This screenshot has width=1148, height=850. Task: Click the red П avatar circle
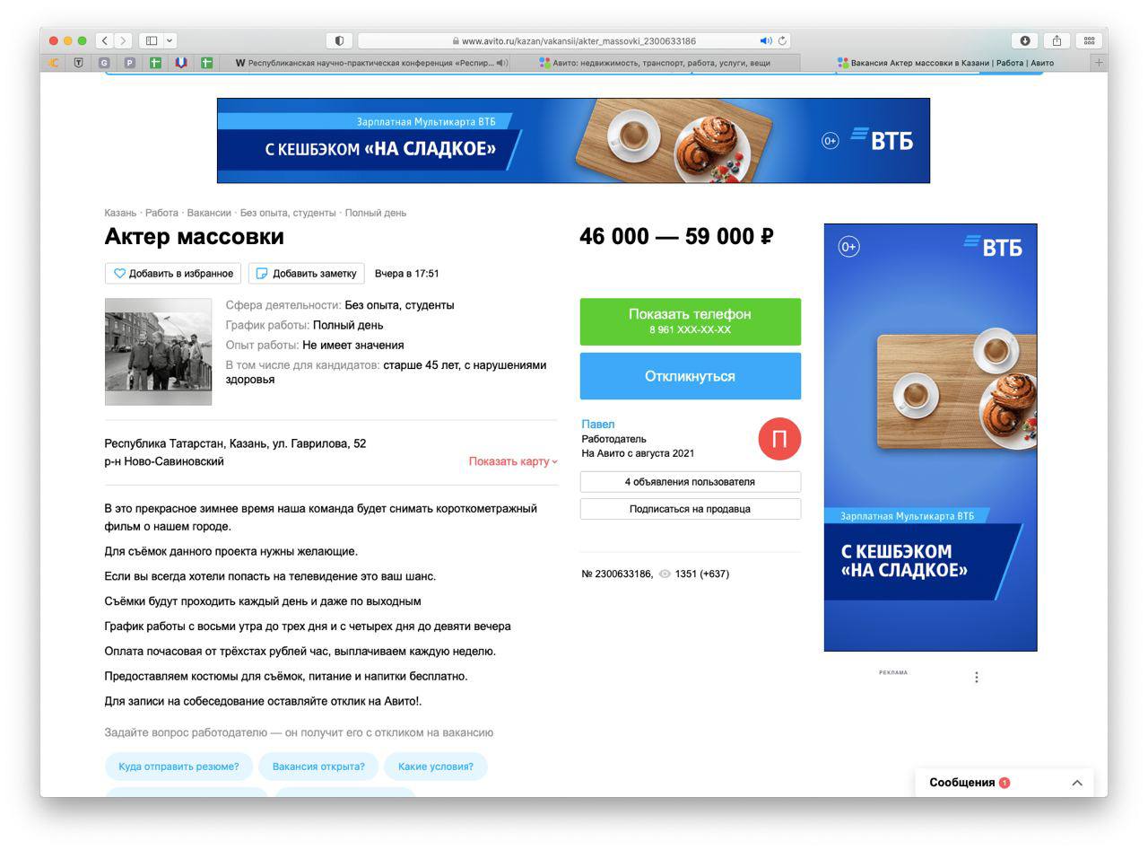coord(779,439)
